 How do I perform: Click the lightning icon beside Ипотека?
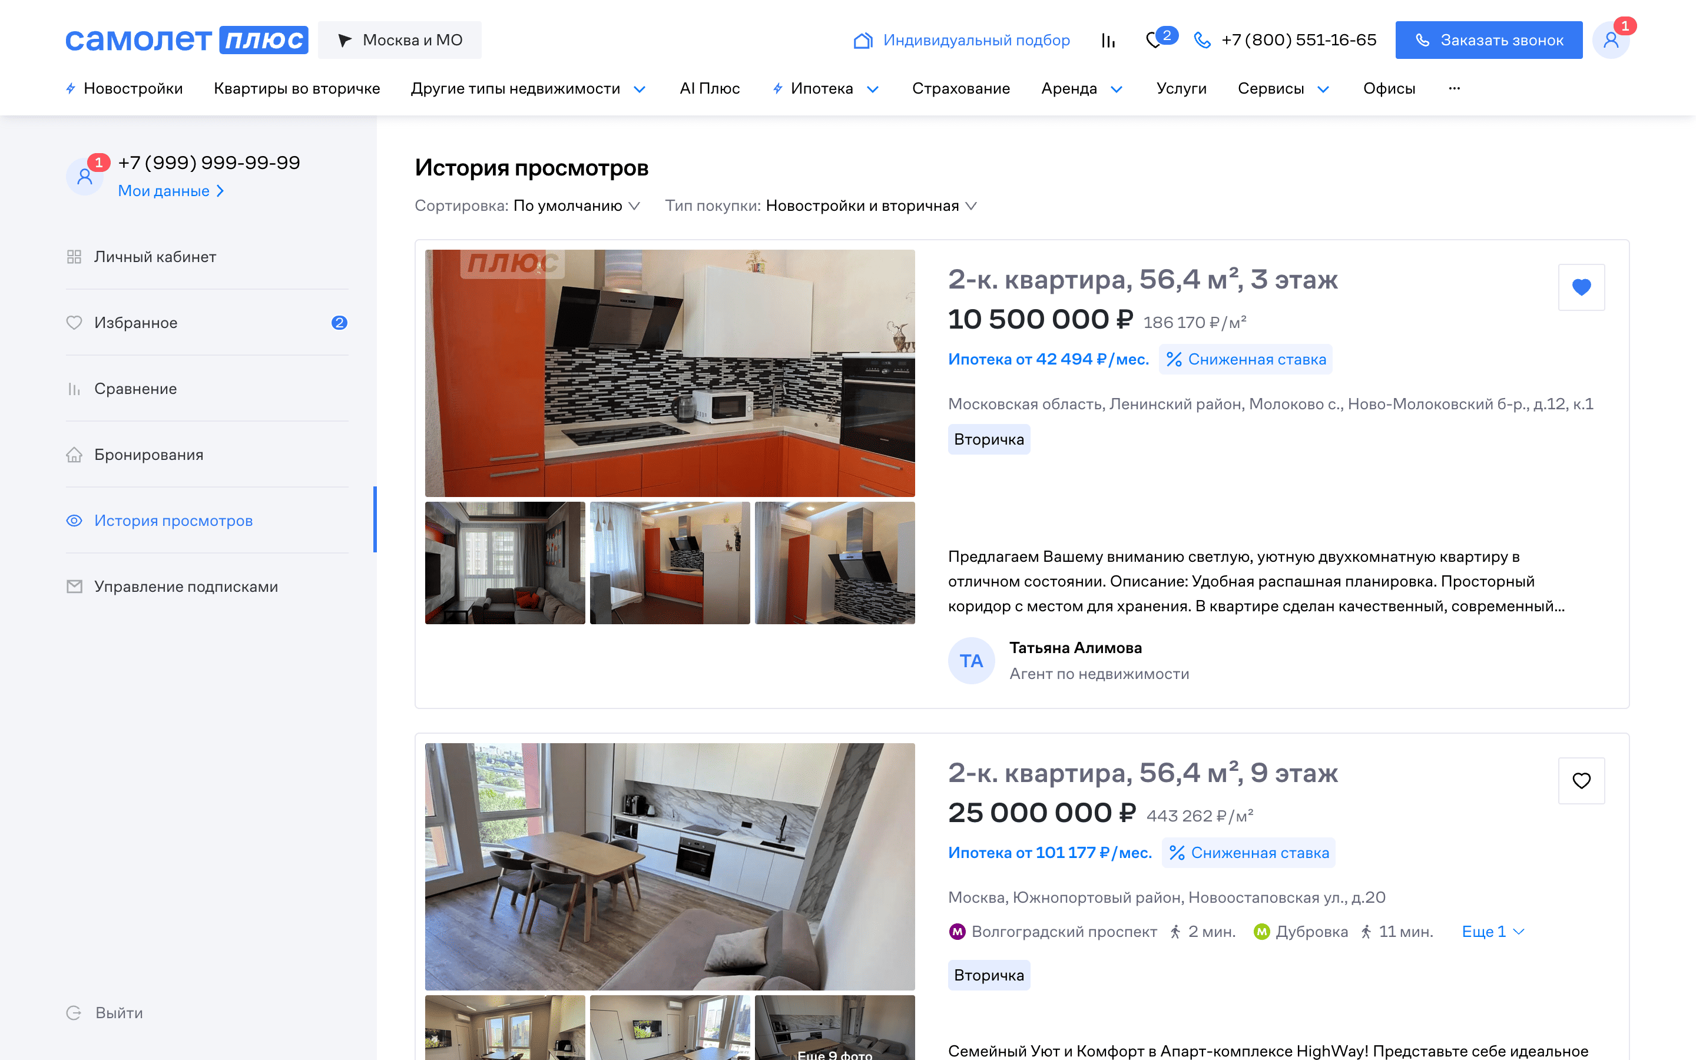[x=777, y=88]
